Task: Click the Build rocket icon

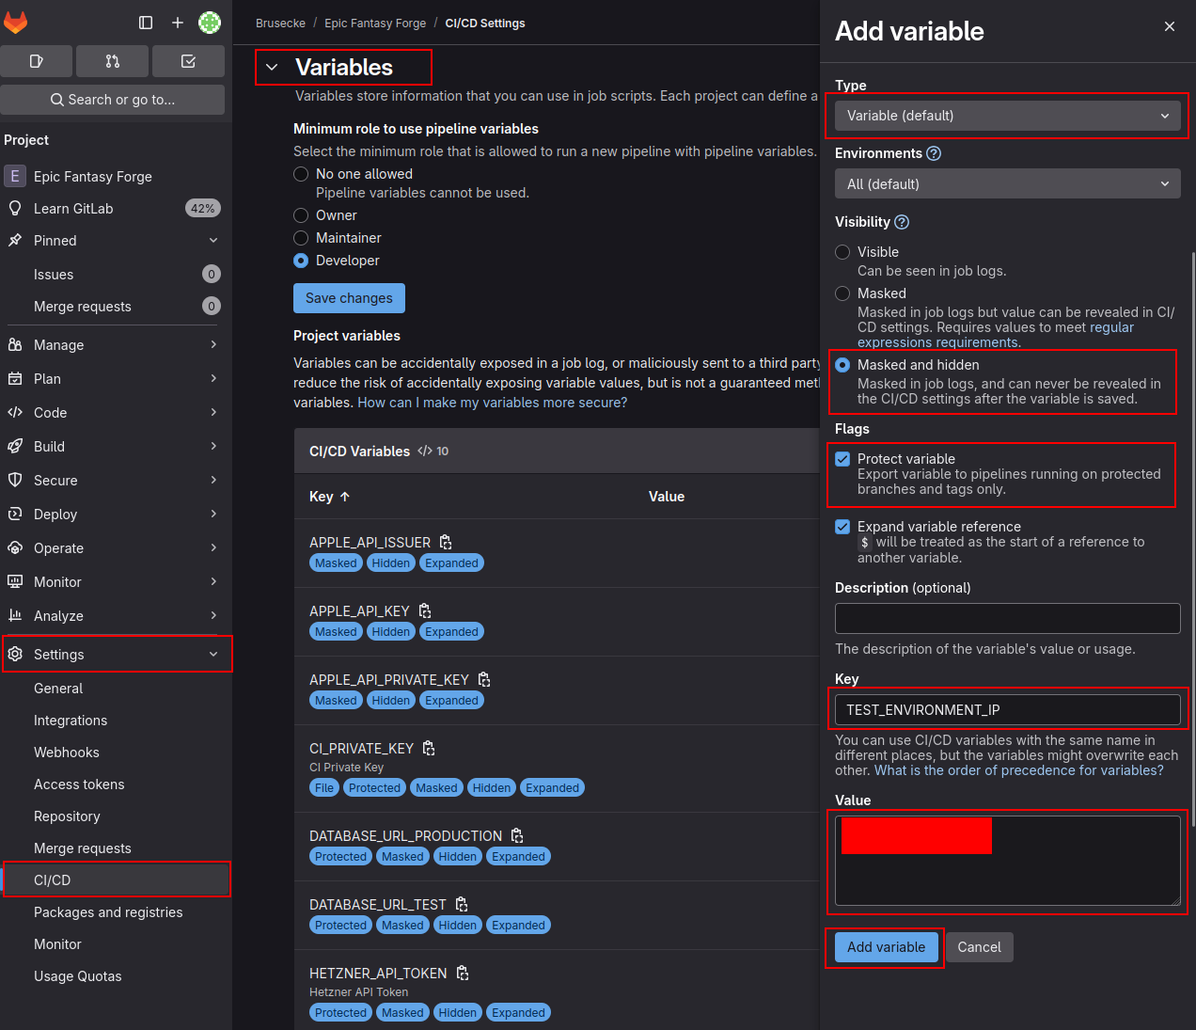Action: (15, 446)
